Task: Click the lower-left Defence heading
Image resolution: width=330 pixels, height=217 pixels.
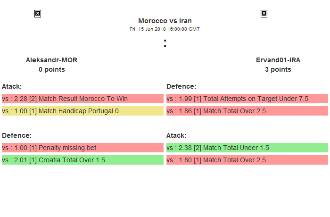Action: coord(16,135)
